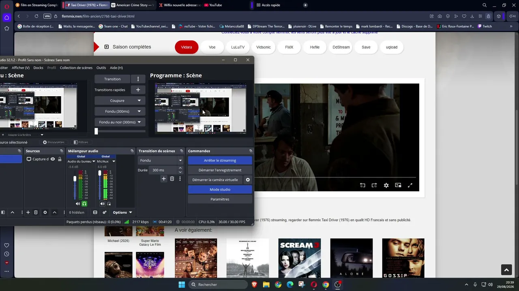The height and width of the screenshot is (291, 519).
Task: Add page to Opera bookmarks heart
Action: click(x=464, y=16)
